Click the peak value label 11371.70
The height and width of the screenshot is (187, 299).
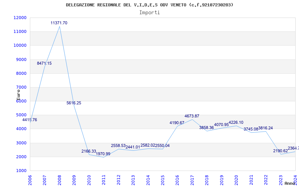point(59,23)
